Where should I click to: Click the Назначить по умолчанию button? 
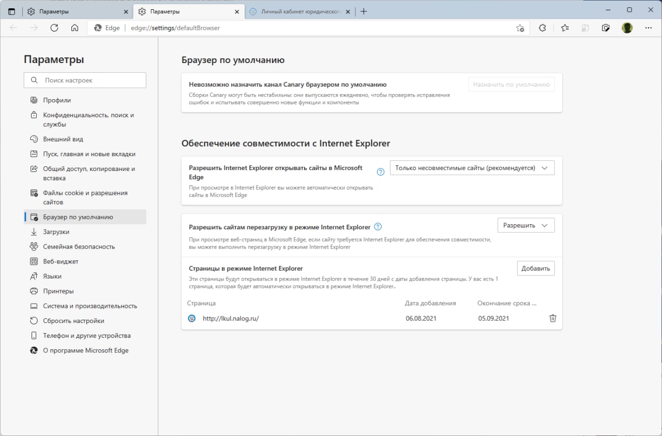511,85
